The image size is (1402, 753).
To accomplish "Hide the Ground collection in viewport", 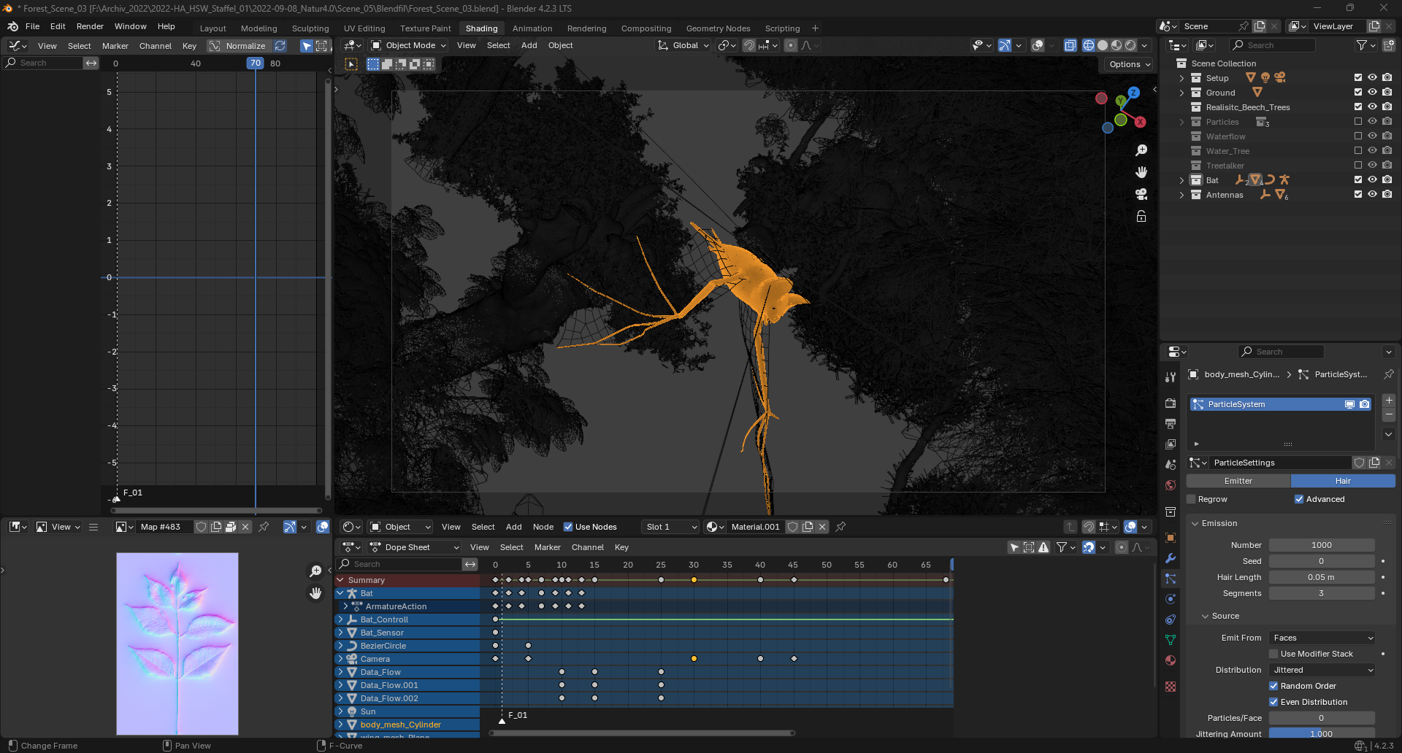I will point(1373,93).
